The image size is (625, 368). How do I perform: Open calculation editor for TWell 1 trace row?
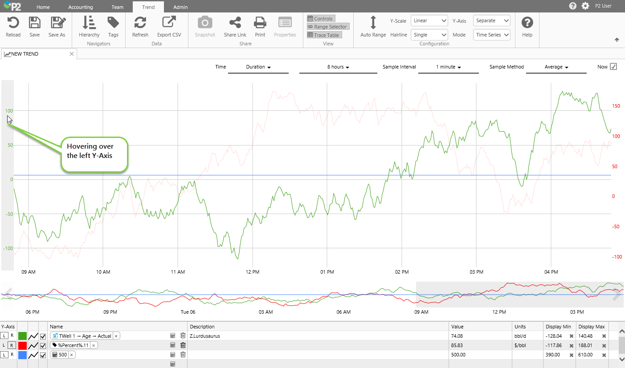pyautogui.click(x=173, y=336)
